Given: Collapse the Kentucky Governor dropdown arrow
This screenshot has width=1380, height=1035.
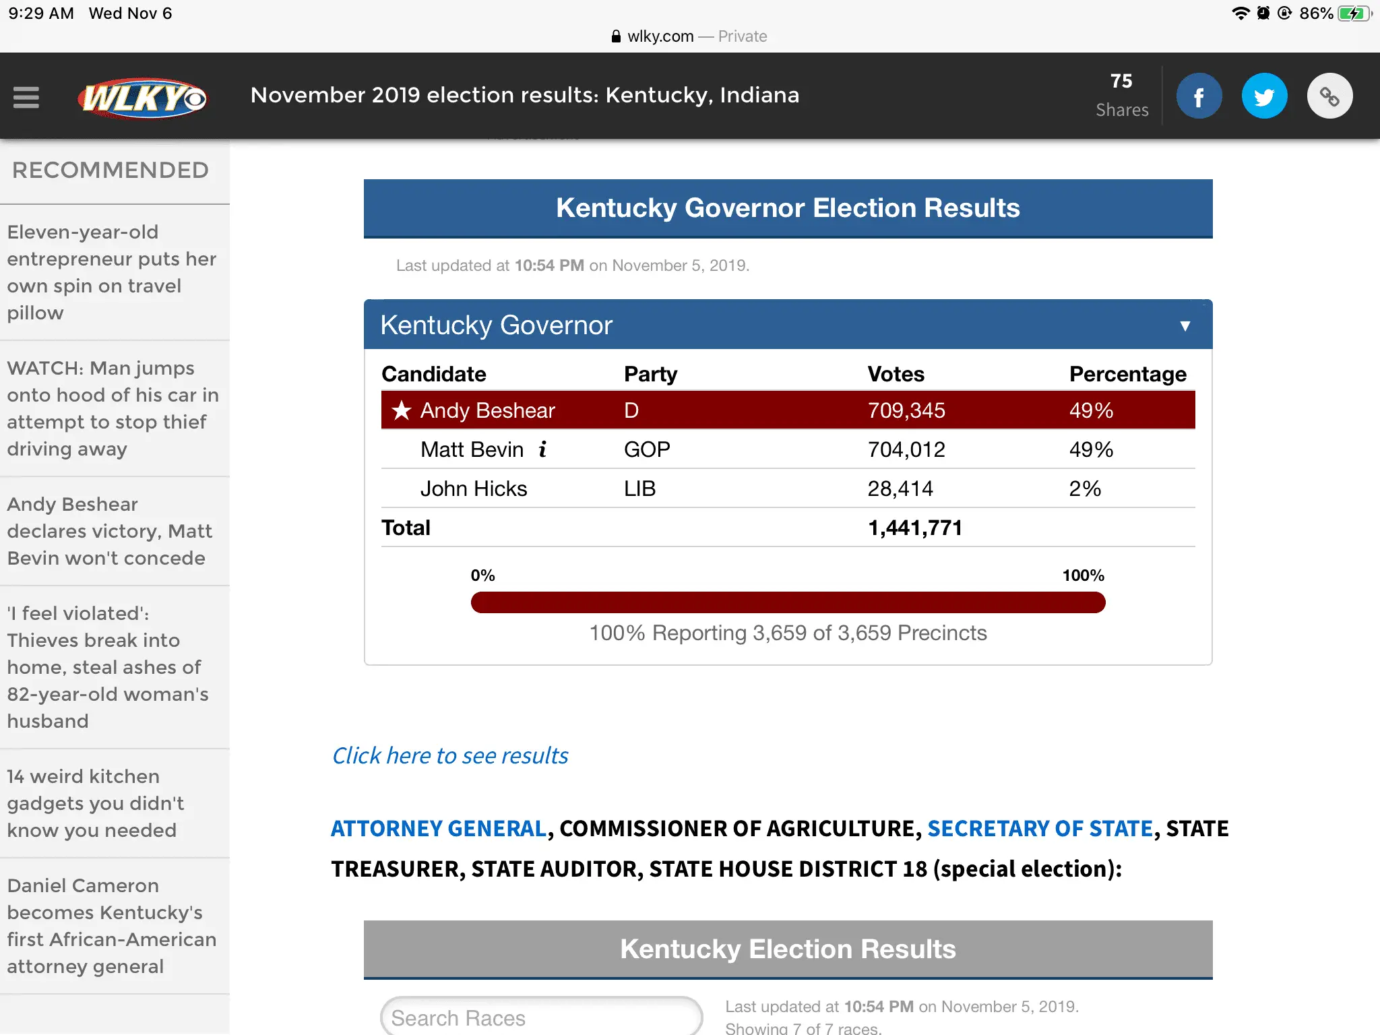Looking at the screenshot, I should click(x=1185, y=326).
